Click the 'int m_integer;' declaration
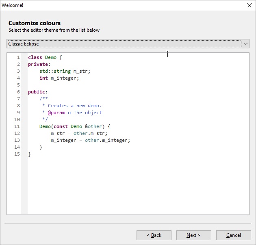 pyautogui.click(x=59, y=78)
